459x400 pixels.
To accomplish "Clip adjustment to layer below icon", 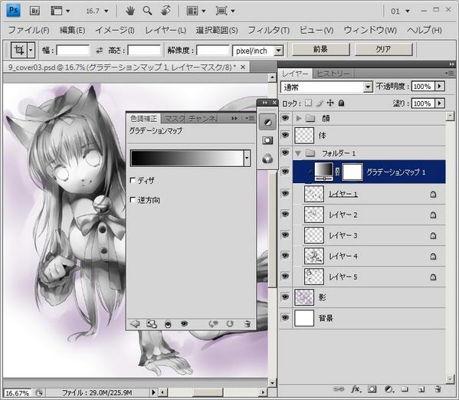I will 168,324.
